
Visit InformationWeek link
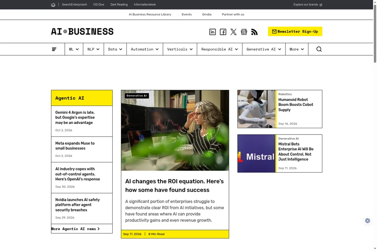point(145,5)
